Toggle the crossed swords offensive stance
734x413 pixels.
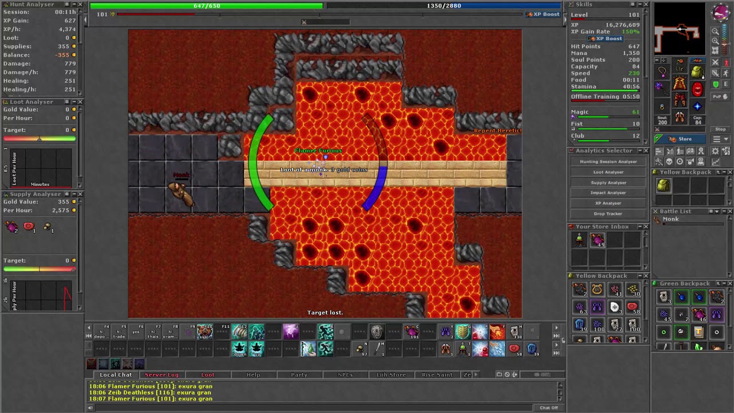[716, 62]
